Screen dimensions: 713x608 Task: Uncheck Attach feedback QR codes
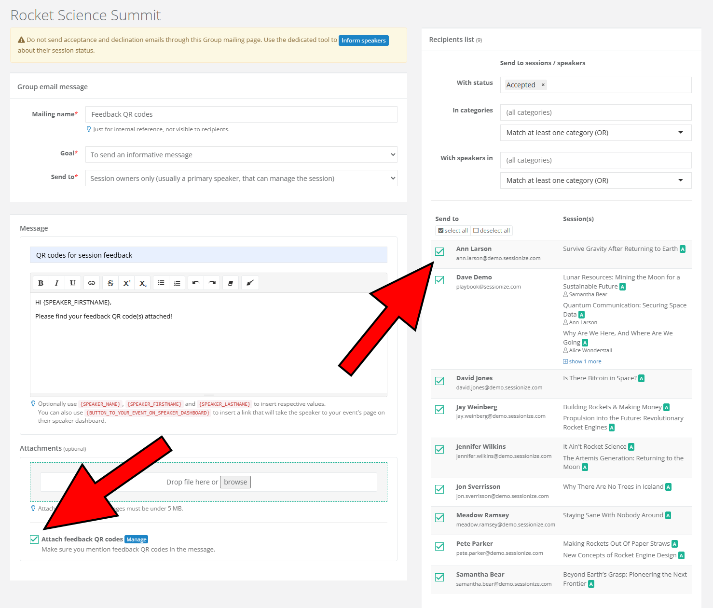[34, 539]
